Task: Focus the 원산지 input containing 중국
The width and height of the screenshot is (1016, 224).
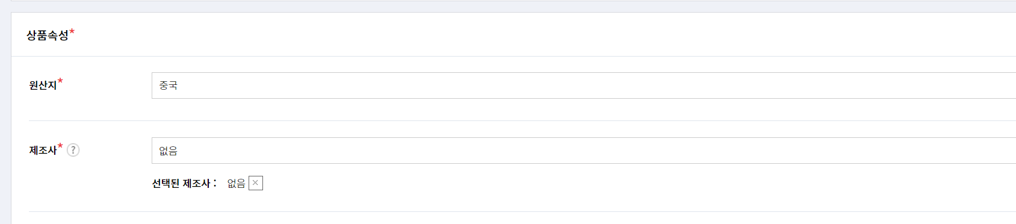Action: pyautogui.click(x=584, y=86)
